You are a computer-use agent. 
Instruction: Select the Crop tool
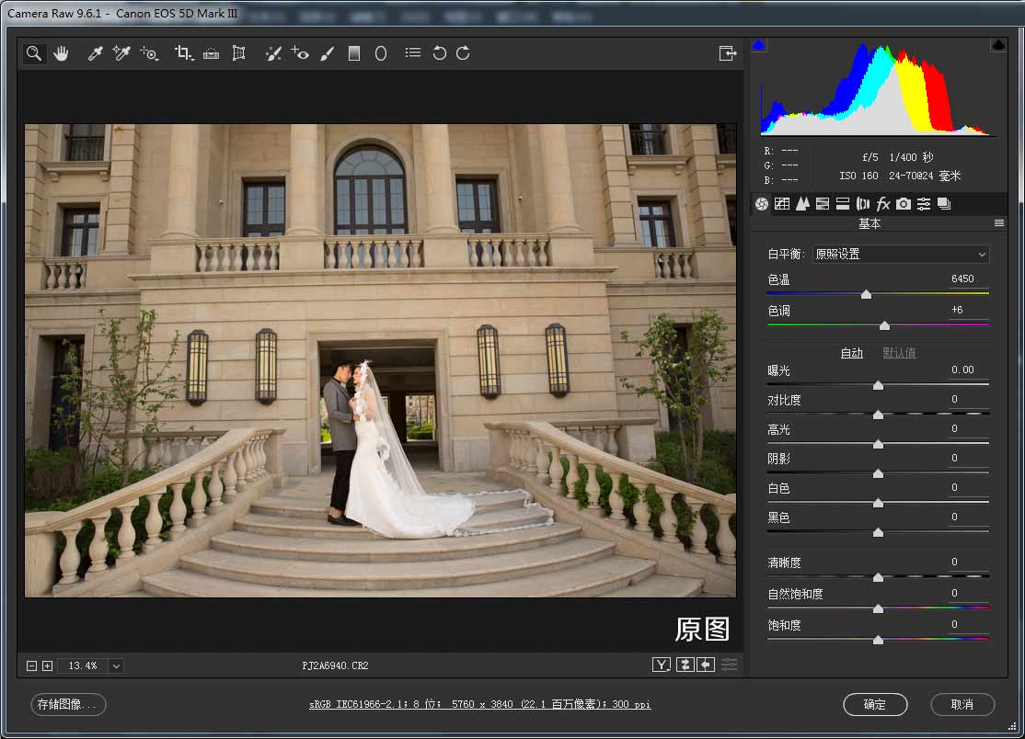tap(183, 53)
